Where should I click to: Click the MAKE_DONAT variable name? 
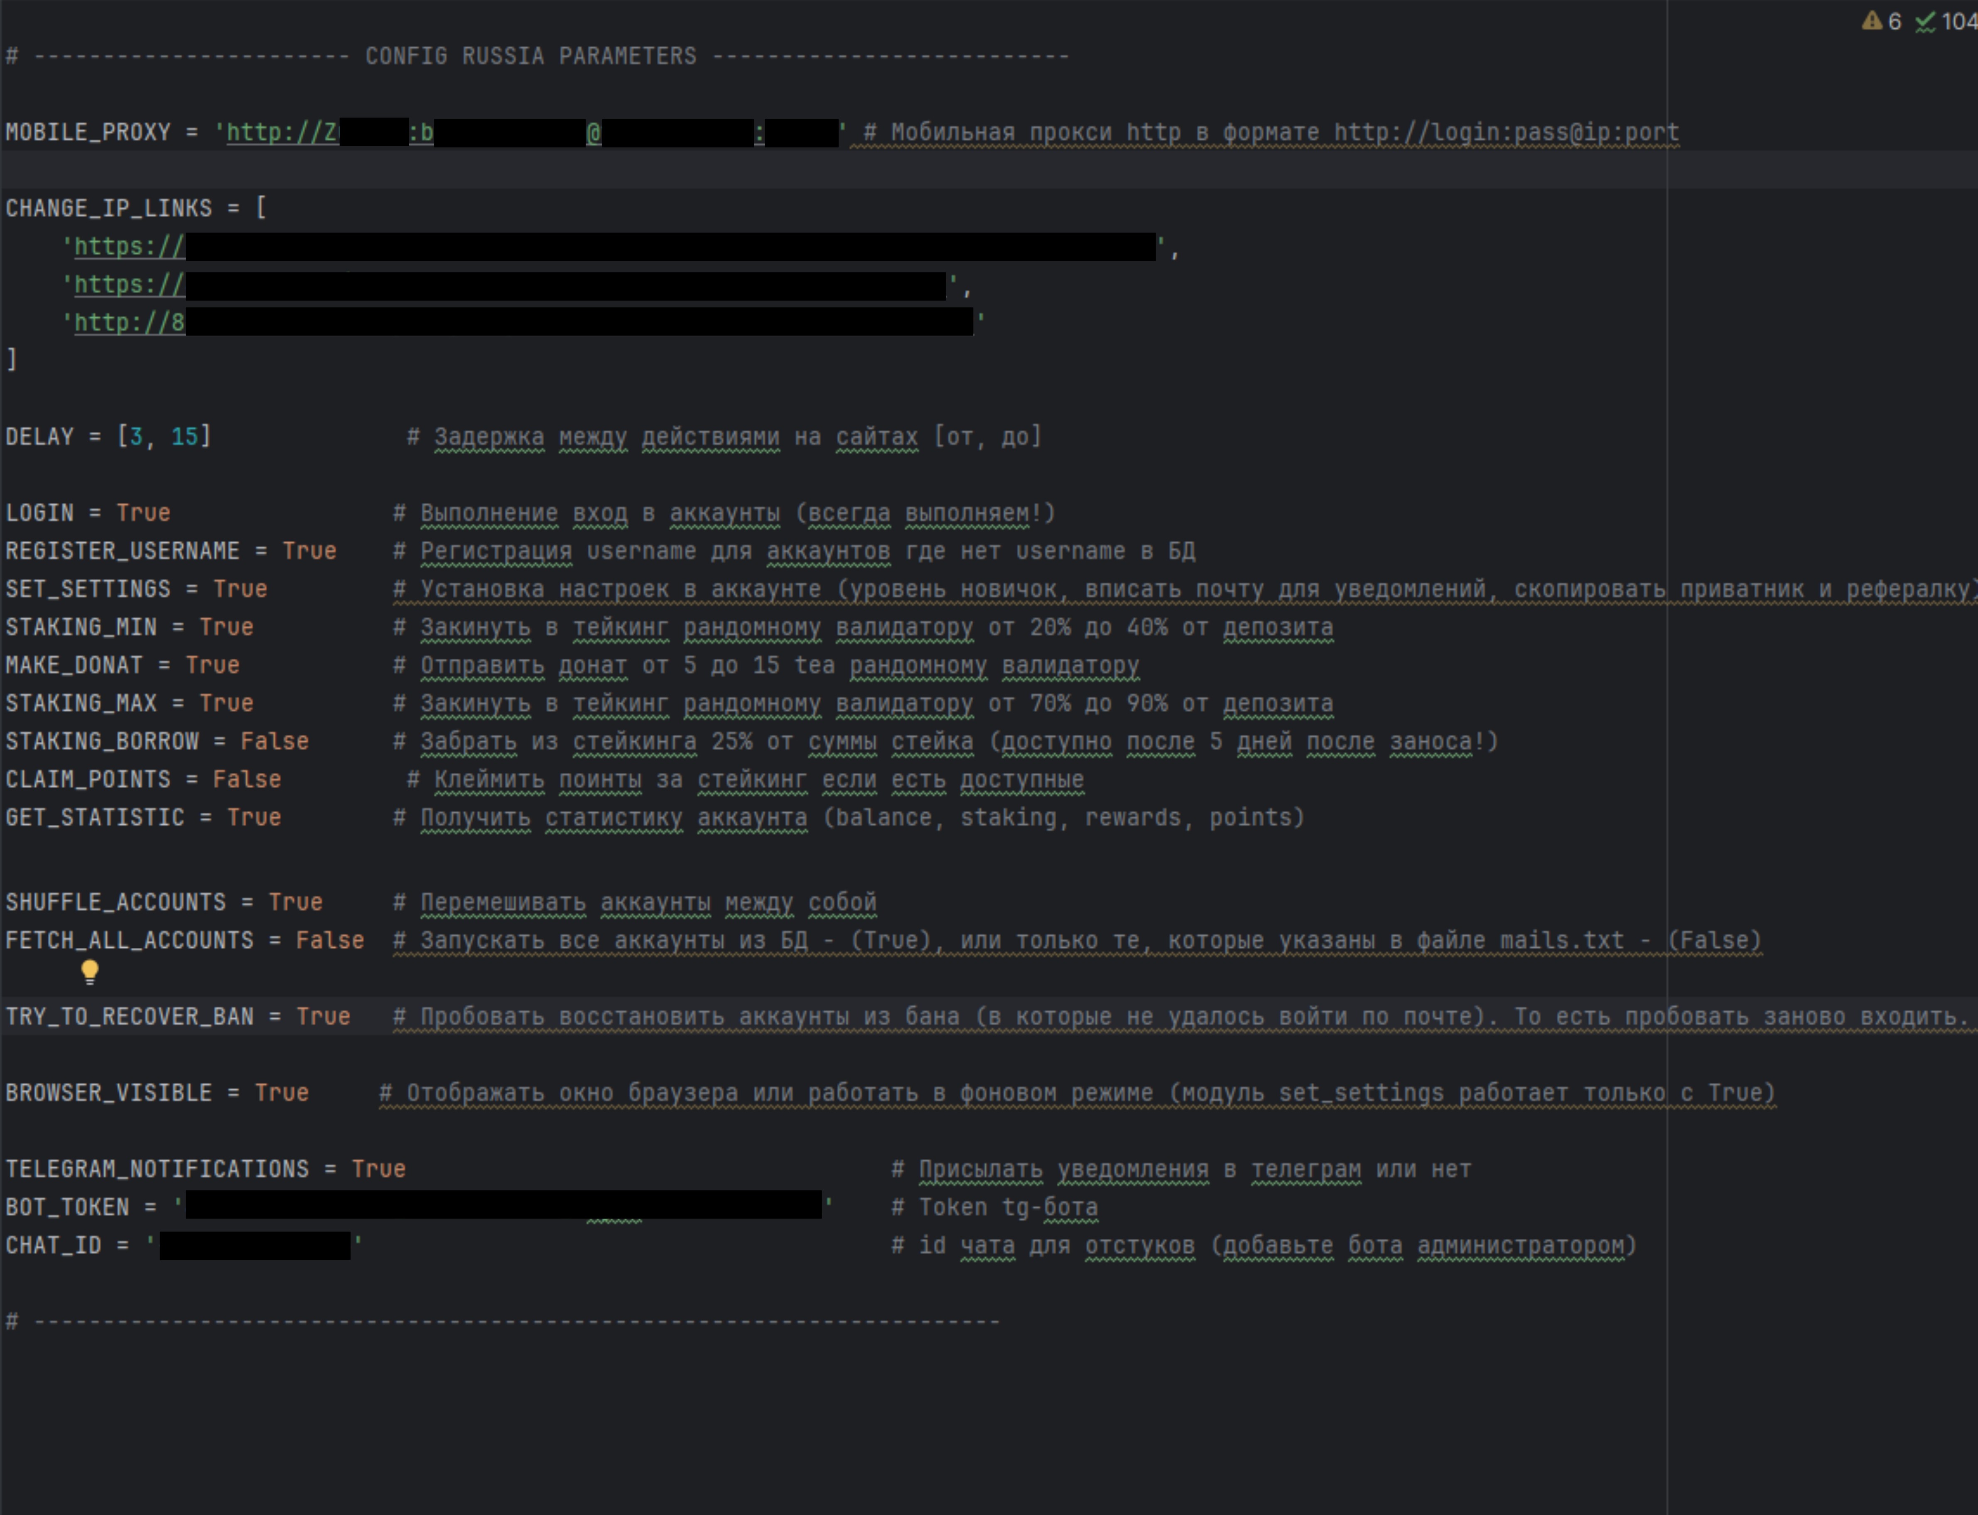pyautogui.click(x=74, y=666)
